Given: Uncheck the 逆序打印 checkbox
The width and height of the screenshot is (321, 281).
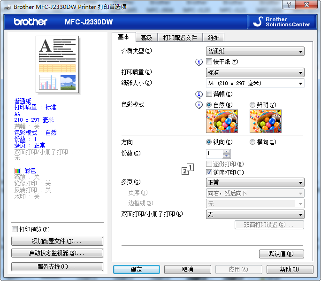Looking at the screenshot, I should (x=209, y=172).
